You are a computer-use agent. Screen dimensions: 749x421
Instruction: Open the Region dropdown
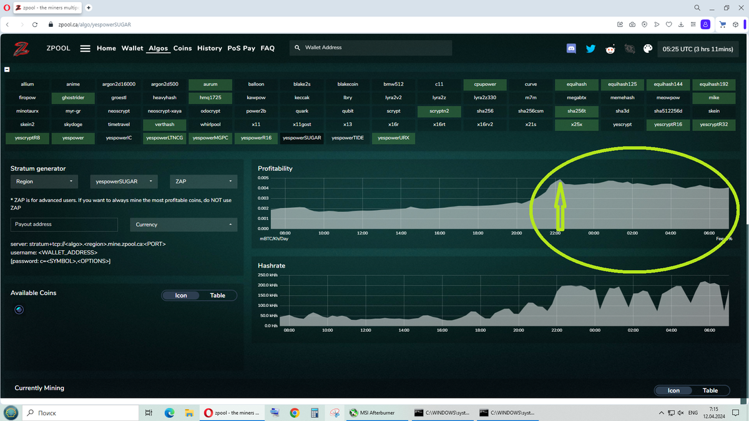click(44, 181)
